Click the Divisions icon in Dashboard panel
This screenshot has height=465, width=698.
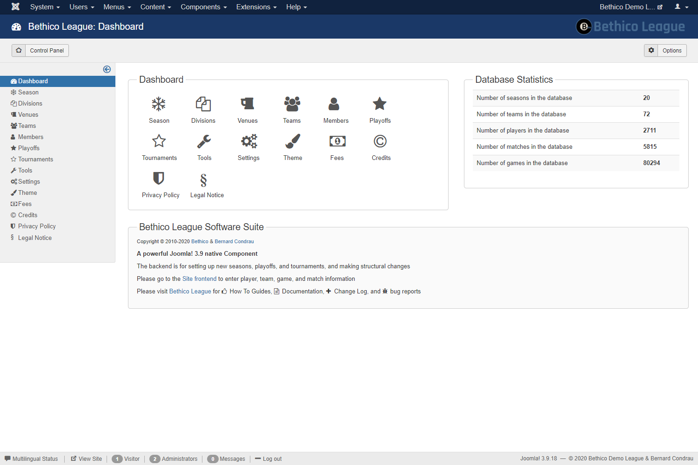point(203,104)
